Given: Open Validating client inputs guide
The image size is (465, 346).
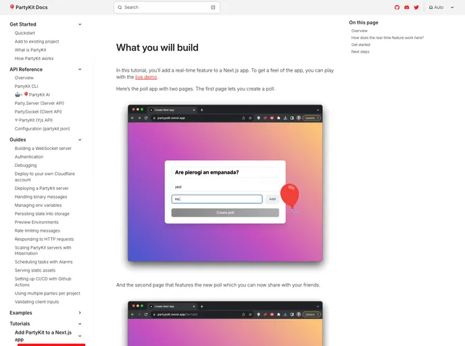Looking at the screenshot, I should tap(36, 302).
